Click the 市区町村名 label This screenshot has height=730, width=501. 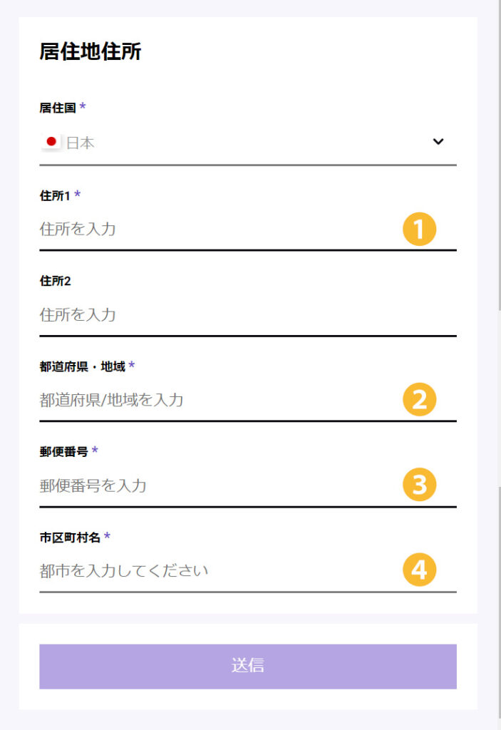[x=70, y=538]
